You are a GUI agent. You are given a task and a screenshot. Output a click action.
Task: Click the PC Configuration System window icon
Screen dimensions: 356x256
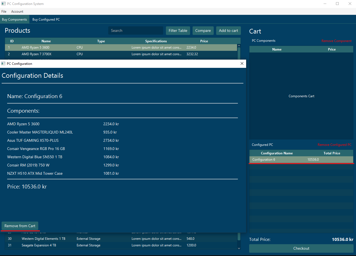[x=3, y=4]
